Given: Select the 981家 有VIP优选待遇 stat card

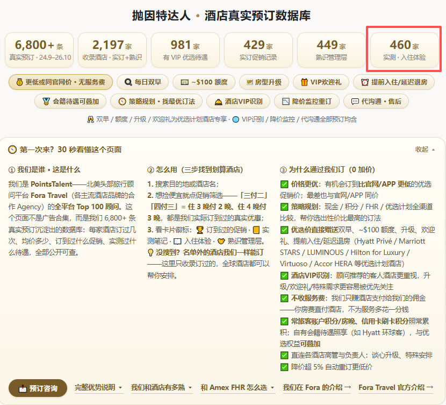Looking at the screenshot, I should coord(185,50).
